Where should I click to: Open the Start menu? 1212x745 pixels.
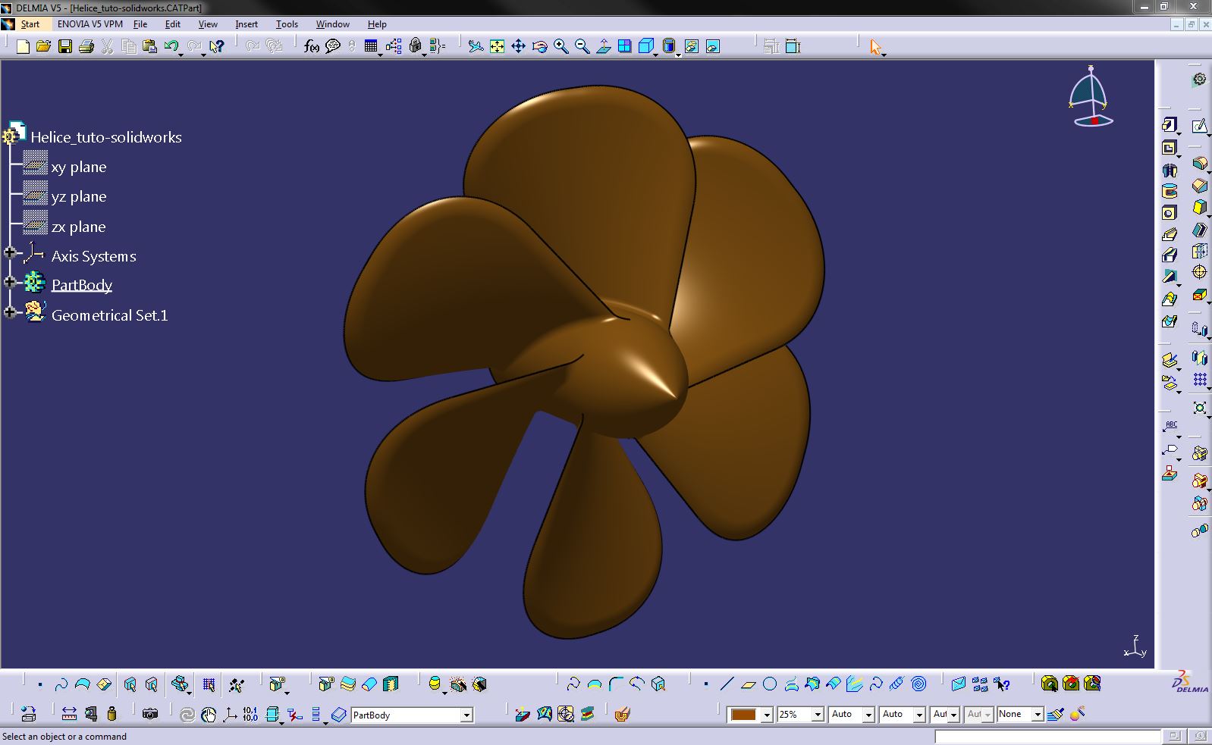[30, 24]
